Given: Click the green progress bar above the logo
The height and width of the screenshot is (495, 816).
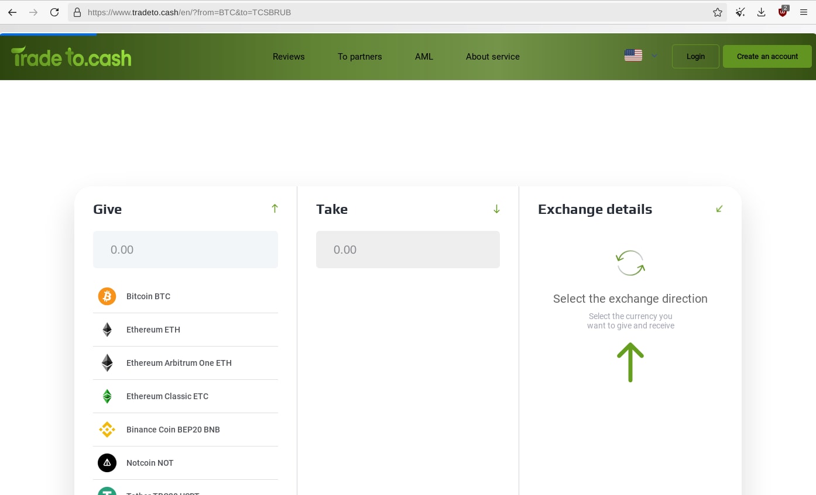Looking at the screenshot, I should tap(48, 35).
